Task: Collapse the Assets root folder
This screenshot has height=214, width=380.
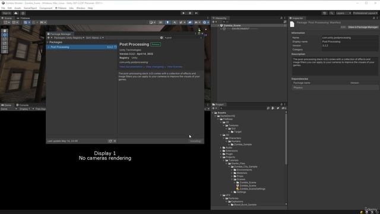Action: 213,113
